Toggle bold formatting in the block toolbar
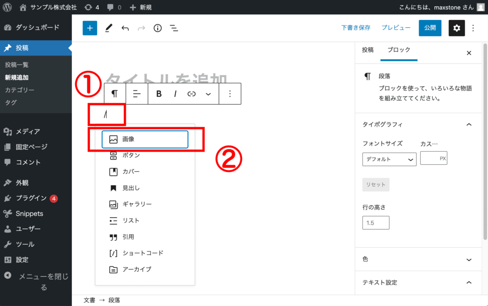This screenshot has width=488, height=306. click(159, 94)
